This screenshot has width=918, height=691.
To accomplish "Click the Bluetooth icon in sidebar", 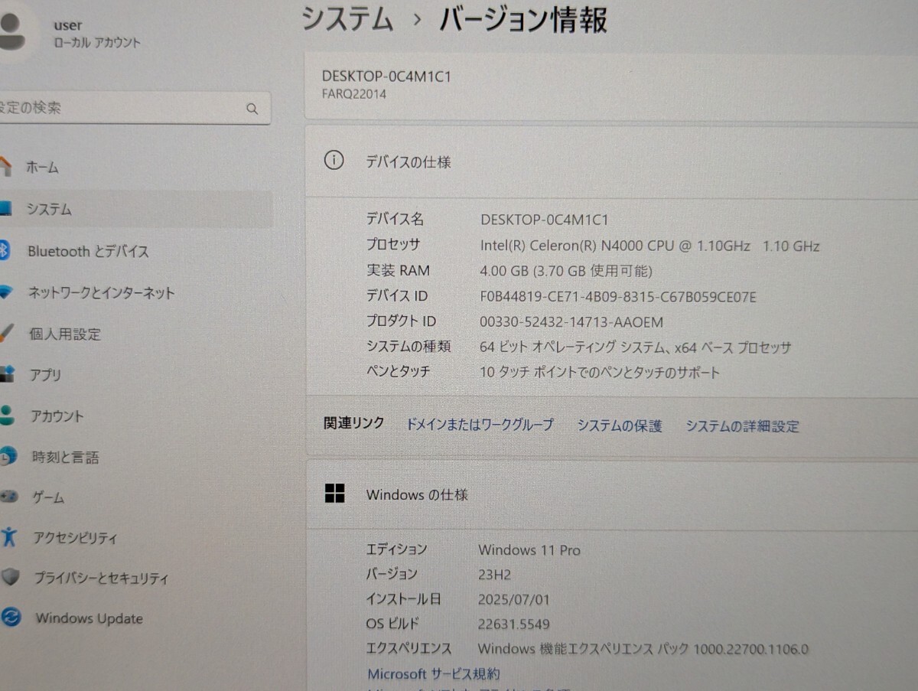I will click(x=5, y=250).
